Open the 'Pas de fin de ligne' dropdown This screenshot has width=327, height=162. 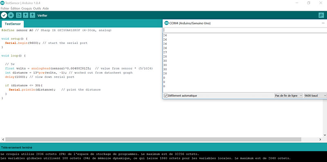tap(289, 96)
